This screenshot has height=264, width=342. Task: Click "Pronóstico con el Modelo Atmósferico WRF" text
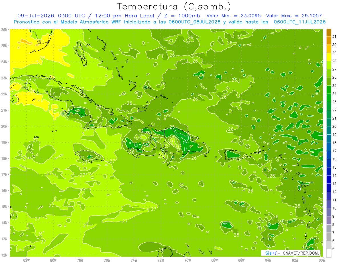click(68, 22)
